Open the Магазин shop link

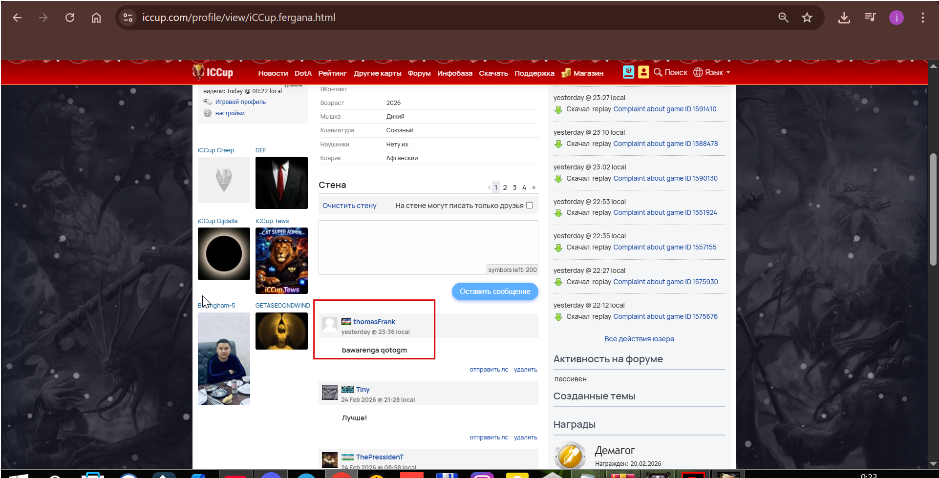click(583, 73)
